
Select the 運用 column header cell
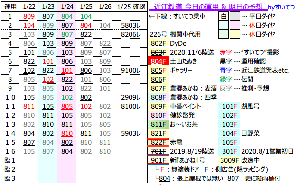pyautogui.click(x=10, y=7)
